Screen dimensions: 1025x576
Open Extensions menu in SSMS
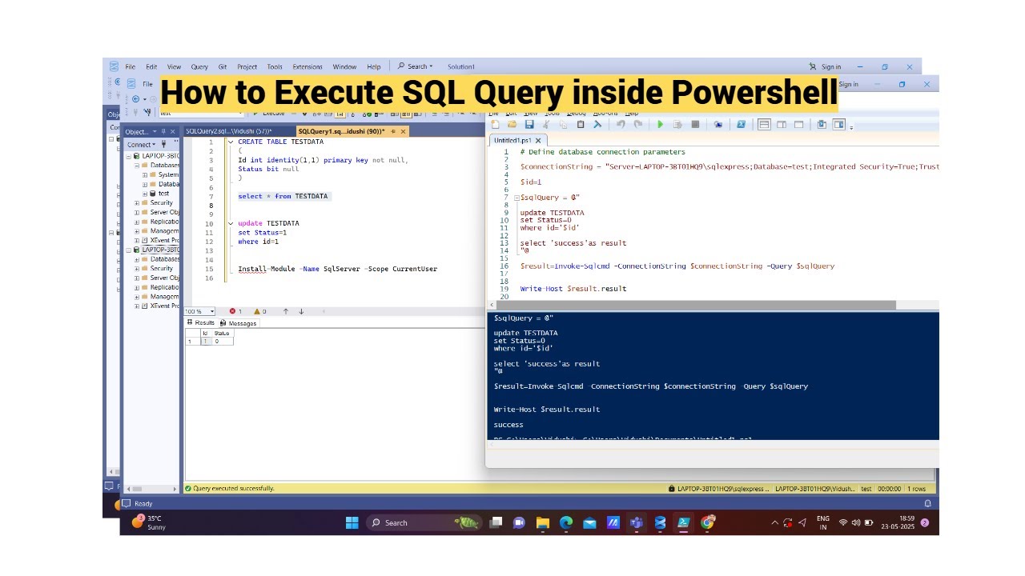307,67
